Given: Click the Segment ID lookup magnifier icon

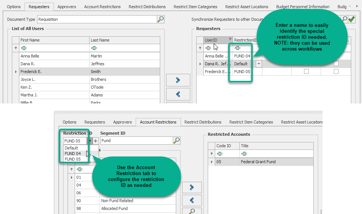Looking at the screenshot, I should 177,141.
